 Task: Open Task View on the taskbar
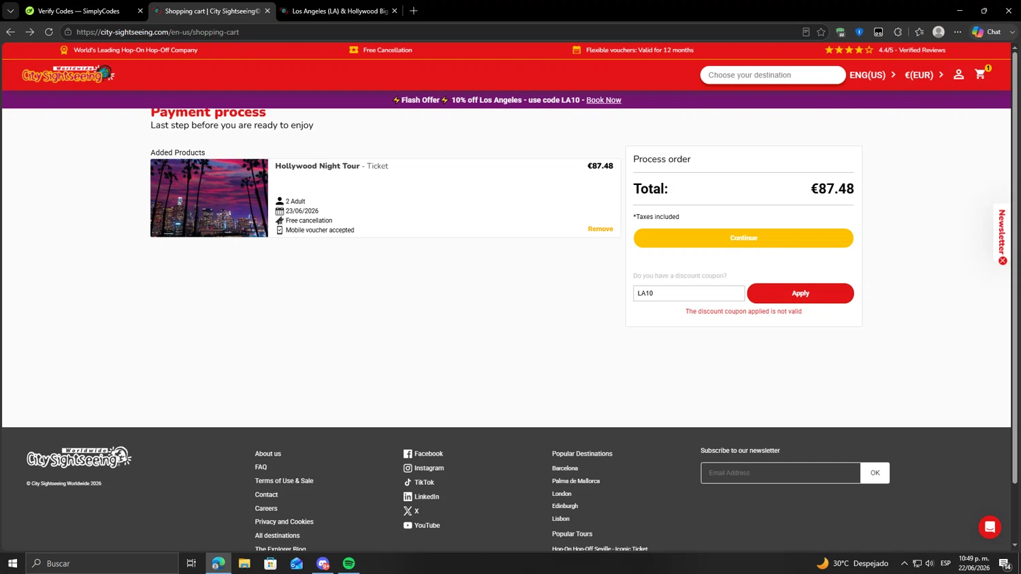191,563
